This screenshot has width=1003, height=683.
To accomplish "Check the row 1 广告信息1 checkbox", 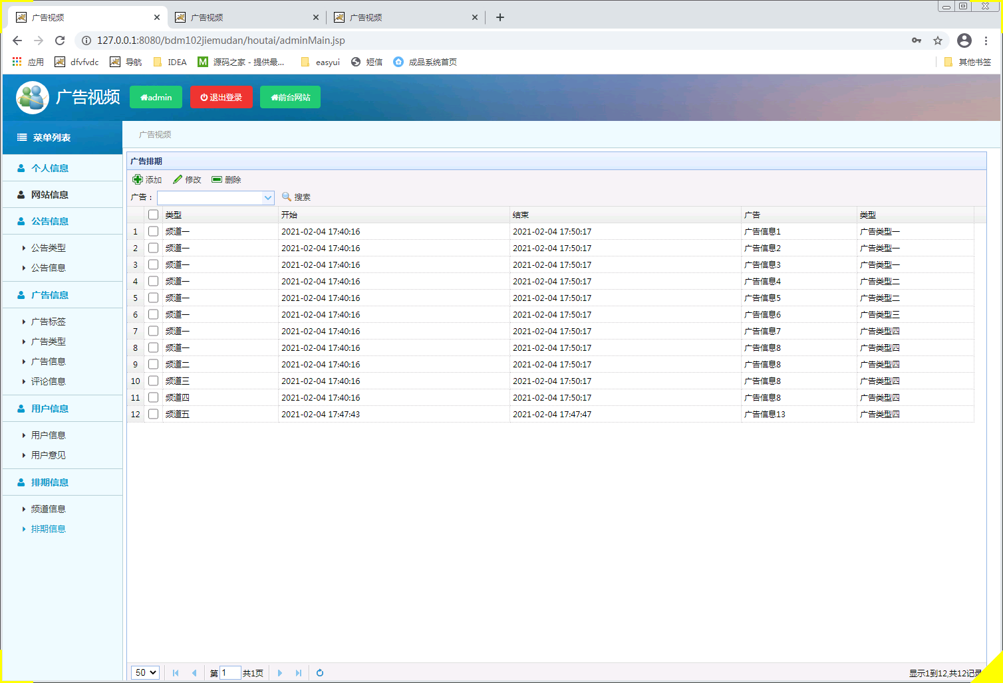I will coord(154,231).
